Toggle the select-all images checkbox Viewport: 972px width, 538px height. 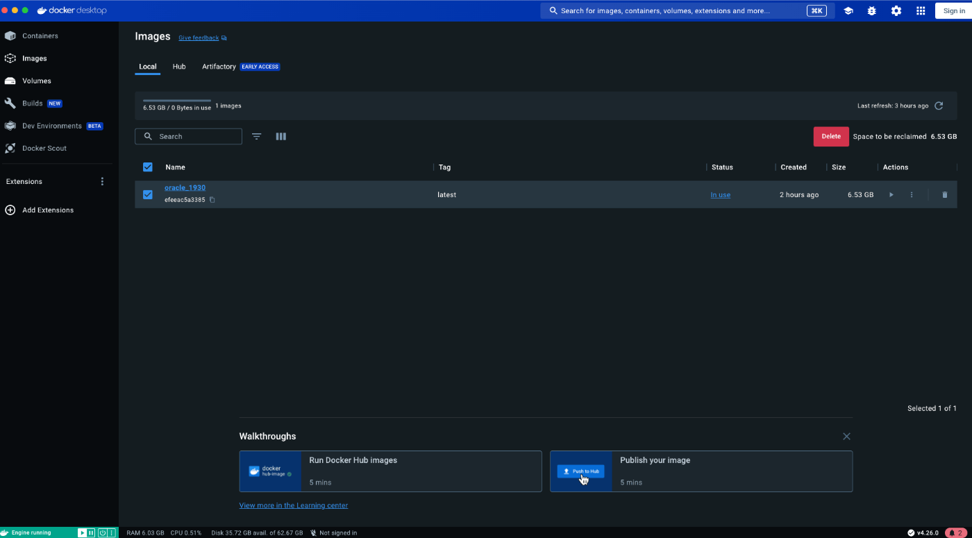pos(147,167)
